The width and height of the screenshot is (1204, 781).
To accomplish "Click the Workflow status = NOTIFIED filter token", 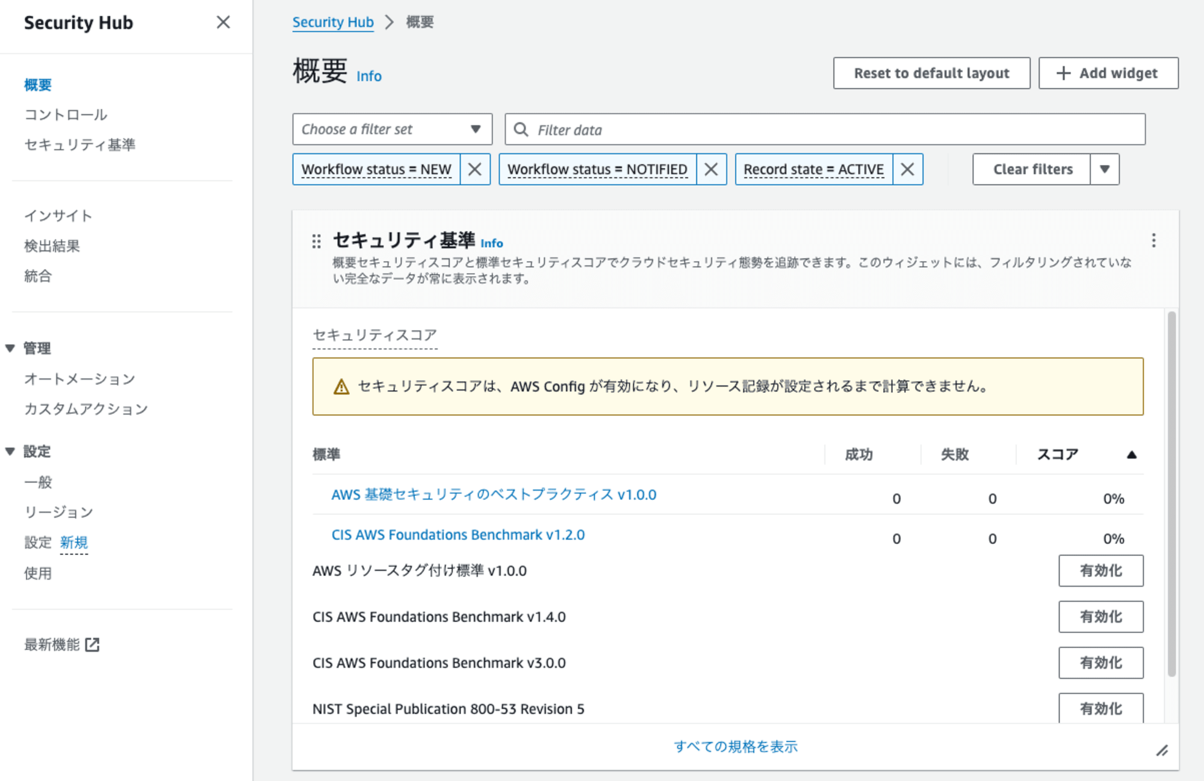I will (597, 169).
